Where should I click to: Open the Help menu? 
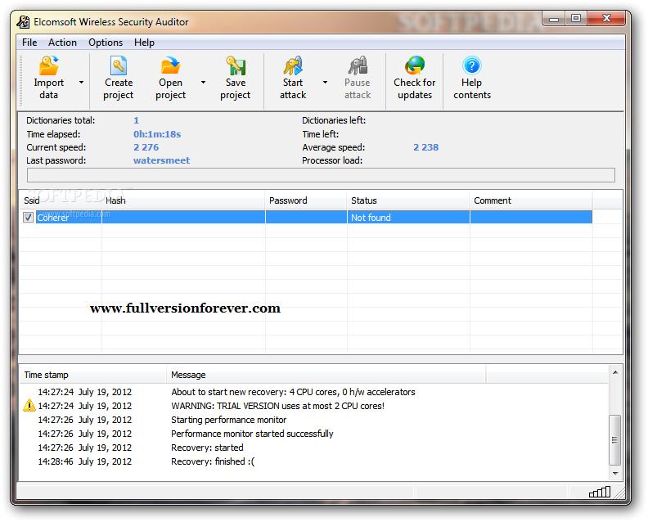click(144, 43)
